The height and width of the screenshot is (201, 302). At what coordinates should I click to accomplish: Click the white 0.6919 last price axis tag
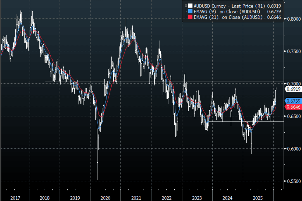point(292,89)
